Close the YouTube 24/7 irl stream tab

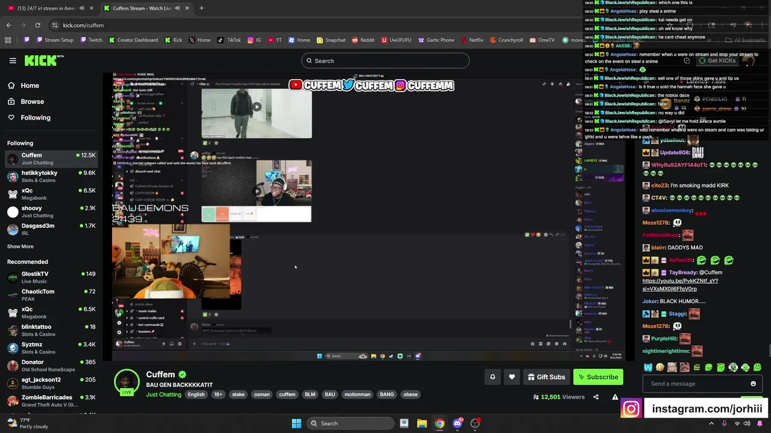(92, 8)
